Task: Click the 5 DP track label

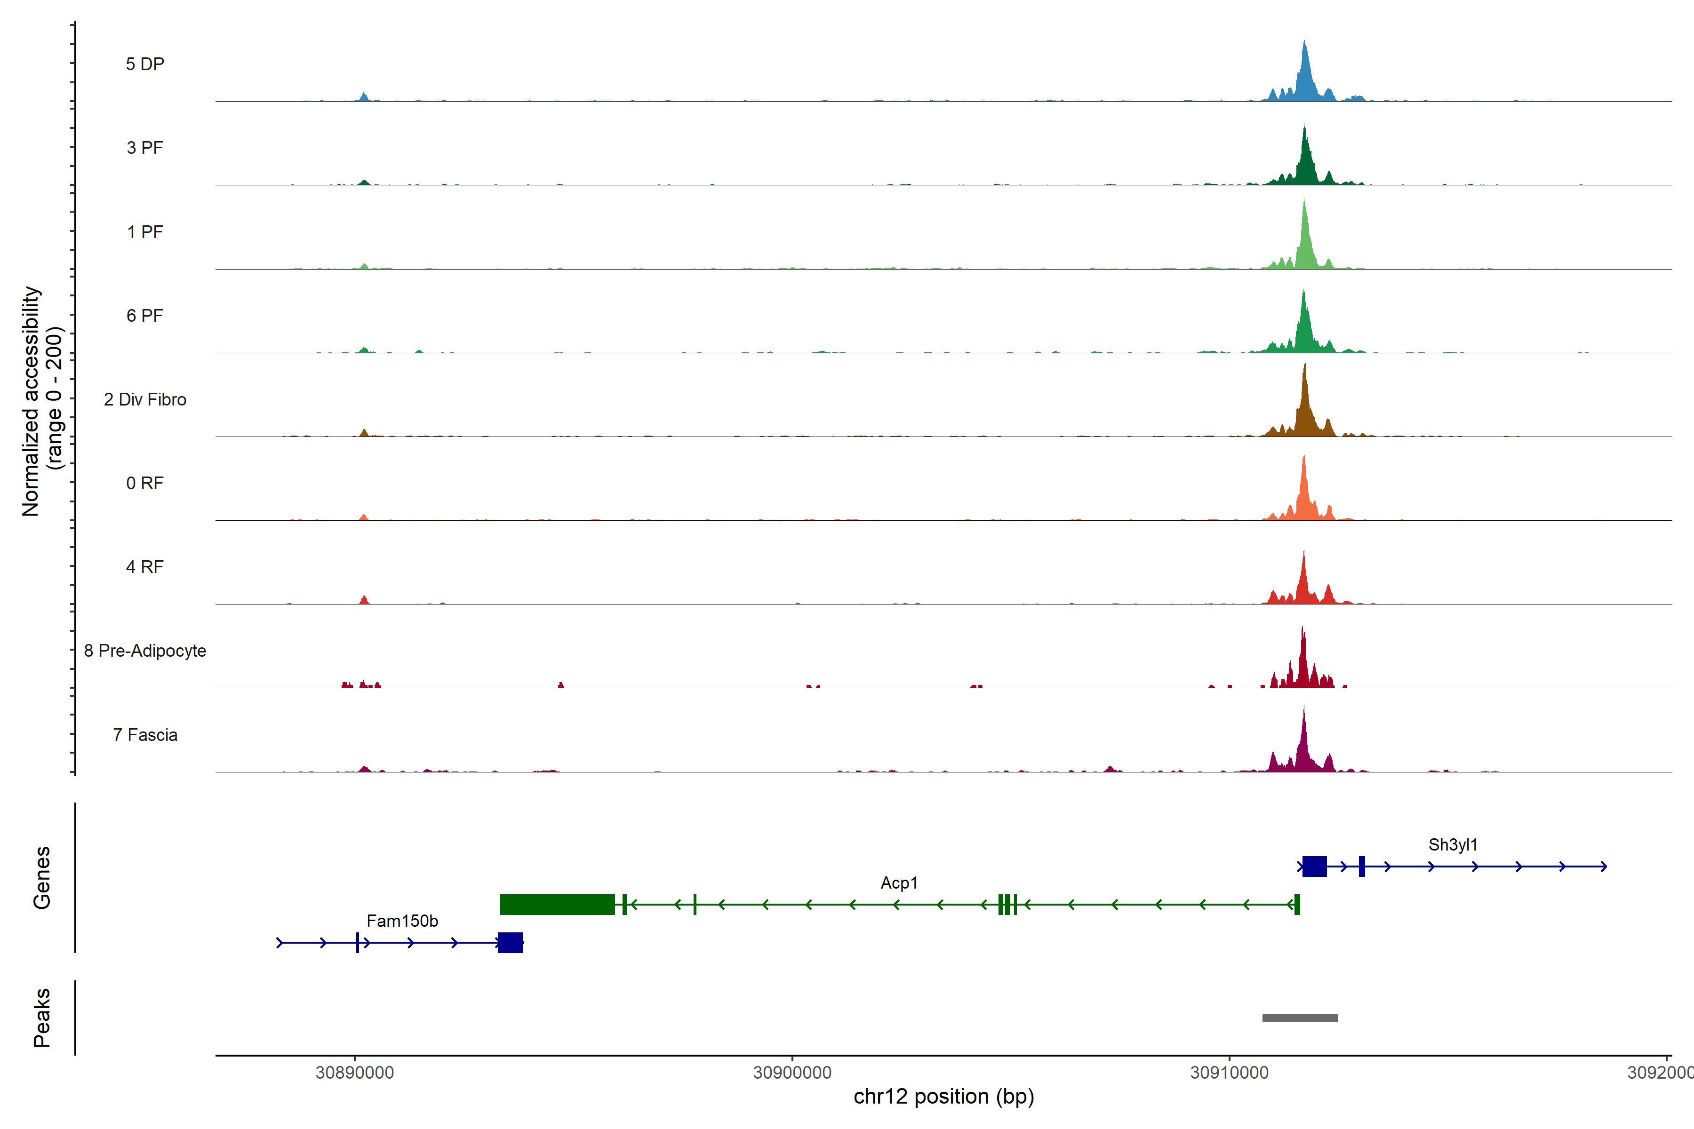Action: tap(145, 64)
